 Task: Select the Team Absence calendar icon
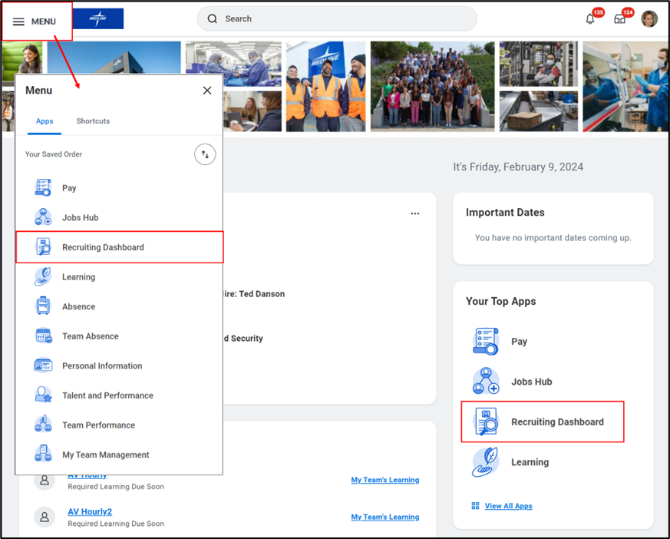tap(44, 336)
